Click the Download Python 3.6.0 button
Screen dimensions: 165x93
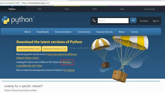pyautogui.click(x=29, y=49)
